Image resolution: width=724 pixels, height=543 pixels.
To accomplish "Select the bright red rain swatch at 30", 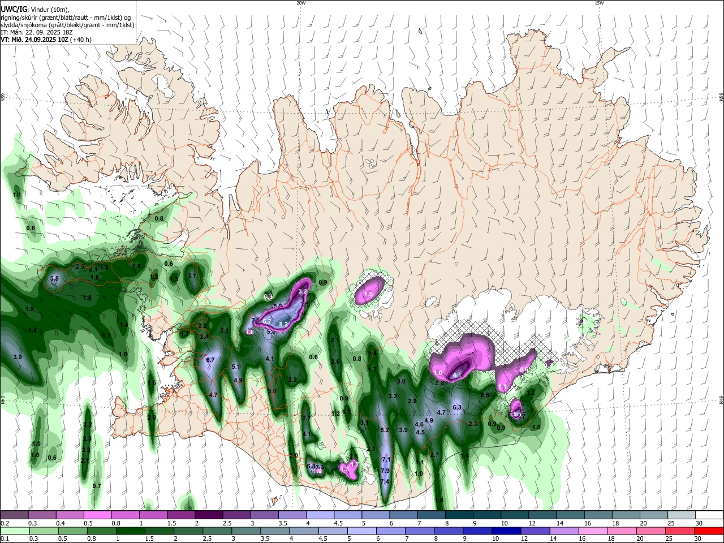I will point(709,531).
